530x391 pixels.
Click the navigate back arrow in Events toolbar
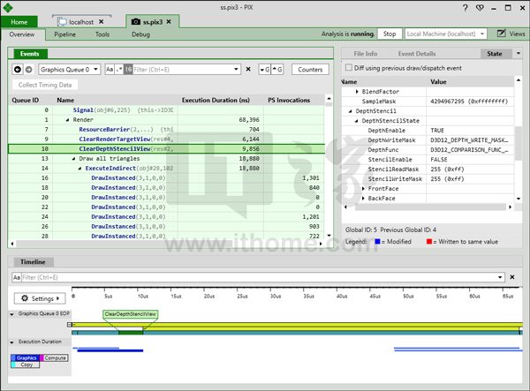click(x=17, y=69)
